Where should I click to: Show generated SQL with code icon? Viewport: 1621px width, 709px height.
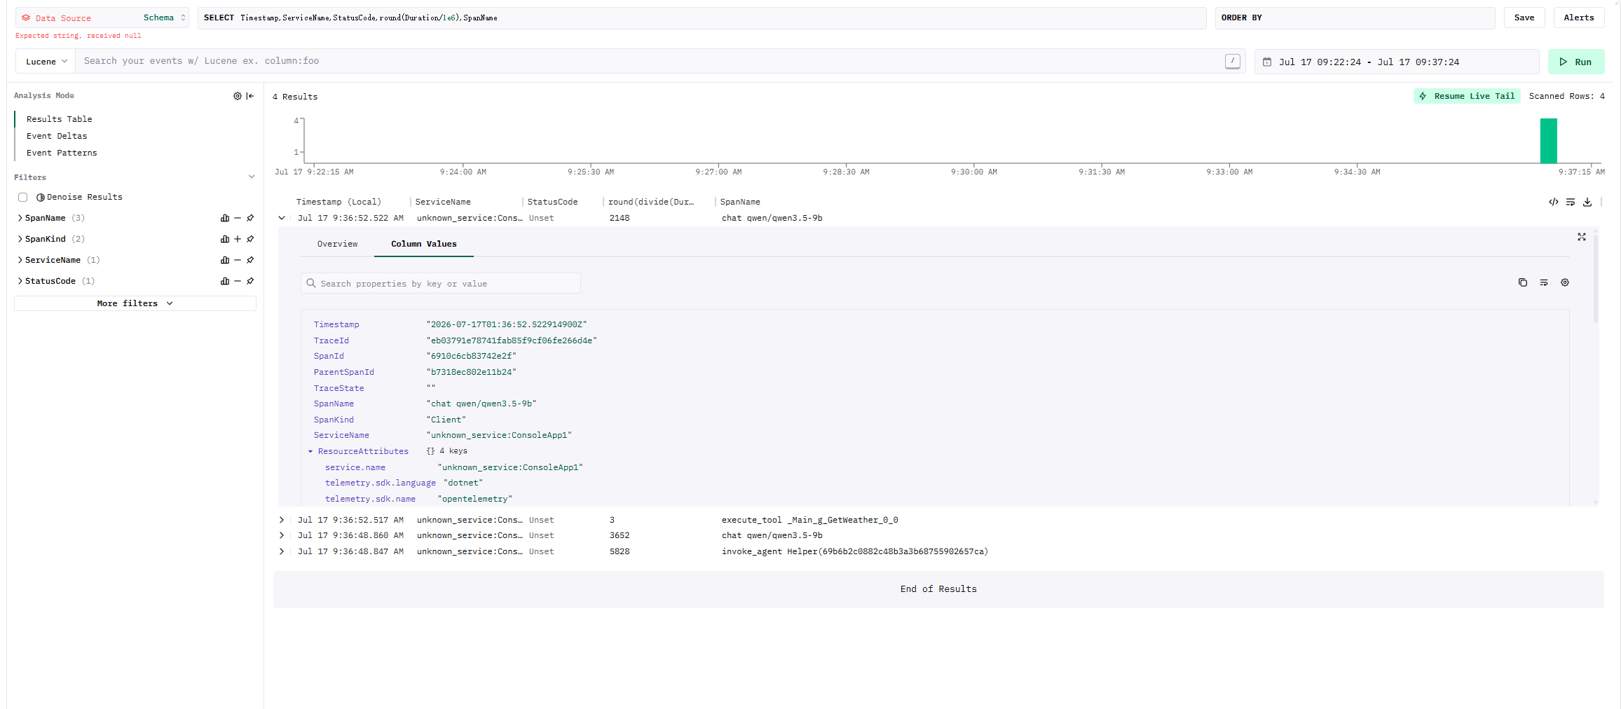click(x=1554, y=202)
